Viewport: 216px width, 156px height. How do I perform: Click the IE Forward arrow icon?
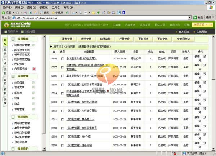pos(17,13)
